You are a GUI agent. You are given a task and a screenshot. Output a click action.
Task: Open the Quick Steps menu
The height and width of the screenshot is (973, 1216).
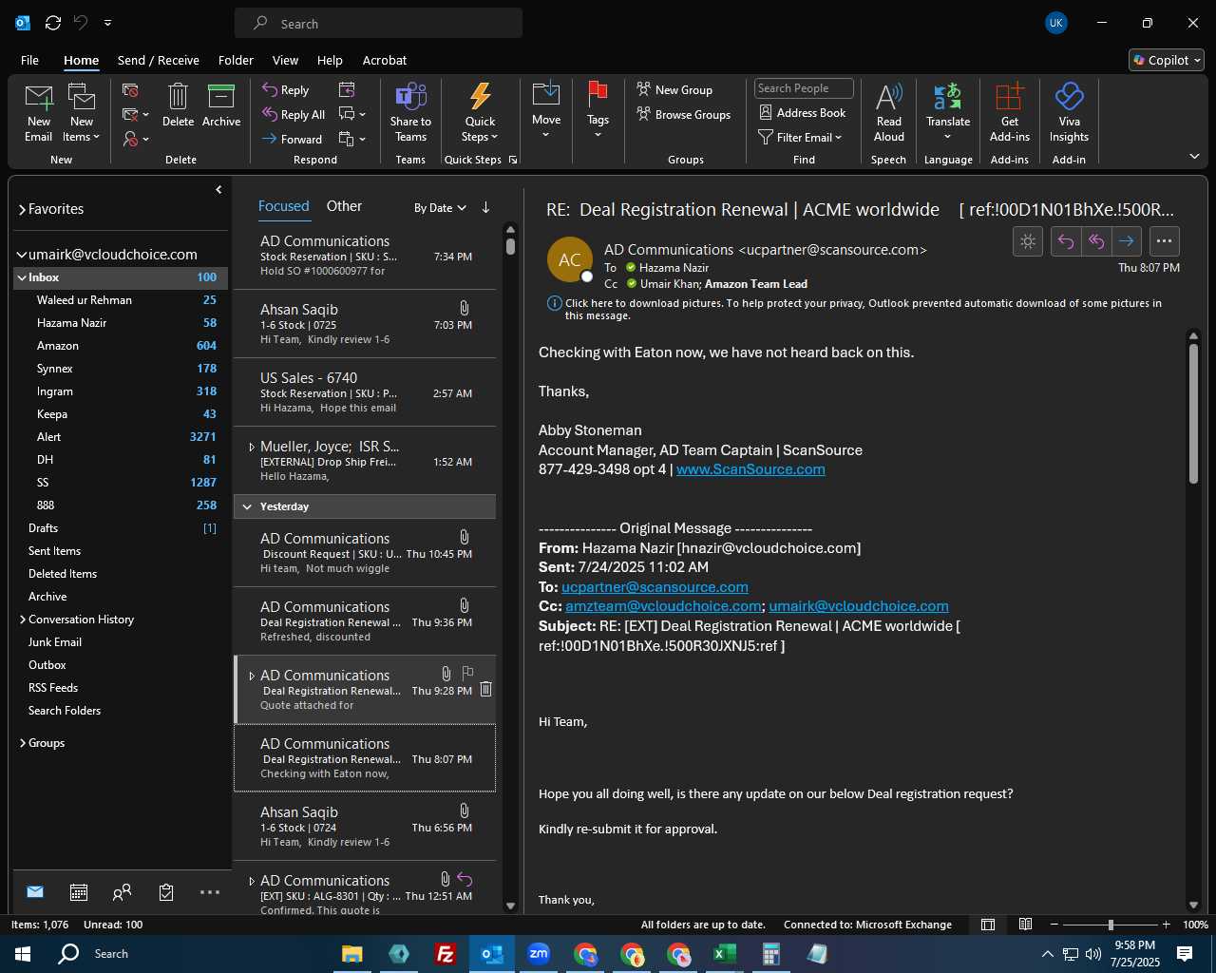[480, 113]
